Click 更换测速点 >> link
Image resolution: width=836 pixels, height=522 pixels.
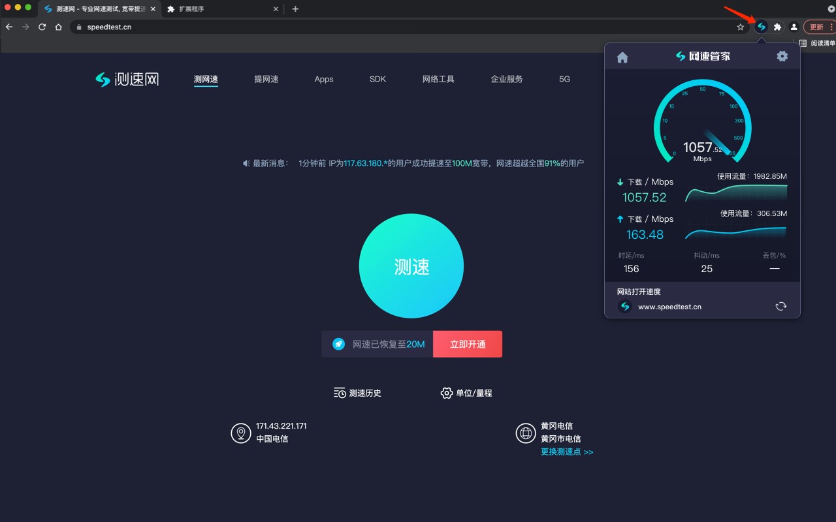coord(567,452)
